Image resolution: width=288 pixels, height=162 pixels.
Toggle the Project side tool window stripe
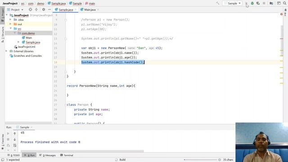(x=2, y=15)
